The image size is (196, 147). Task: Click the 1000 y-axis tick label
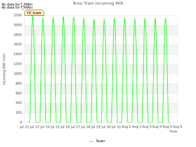pyautogui.click(x=18, y=73)
